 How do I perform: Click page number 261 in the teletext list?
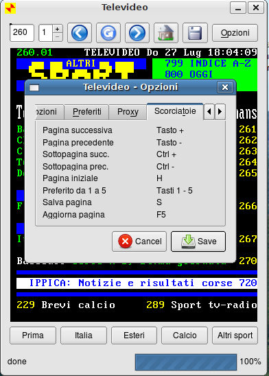click(248, 130)
